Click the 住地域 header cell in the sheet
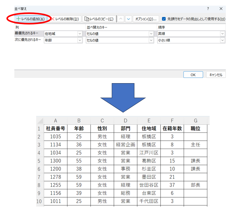 click(149, 129)
